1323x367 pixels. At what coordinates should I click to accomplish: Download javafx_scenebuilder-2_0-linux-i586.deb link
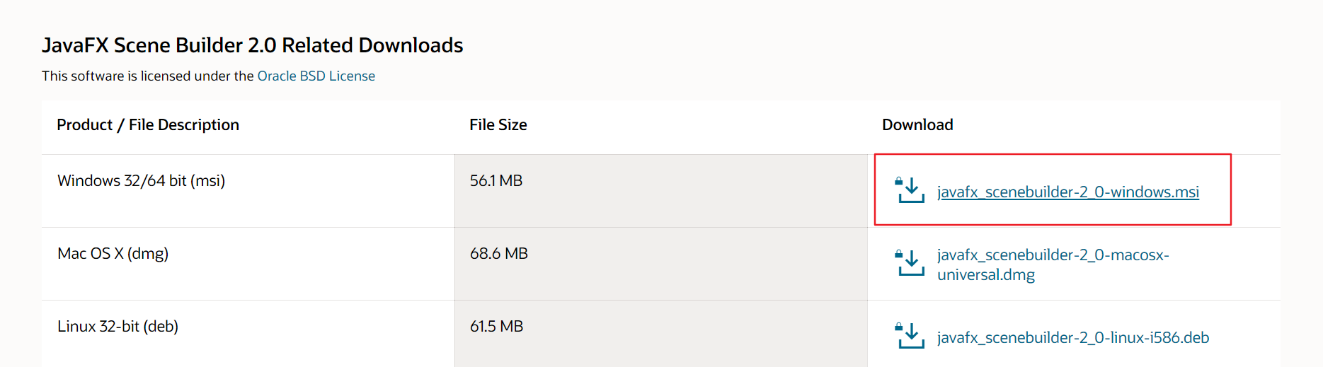(x=1073, y=337)
